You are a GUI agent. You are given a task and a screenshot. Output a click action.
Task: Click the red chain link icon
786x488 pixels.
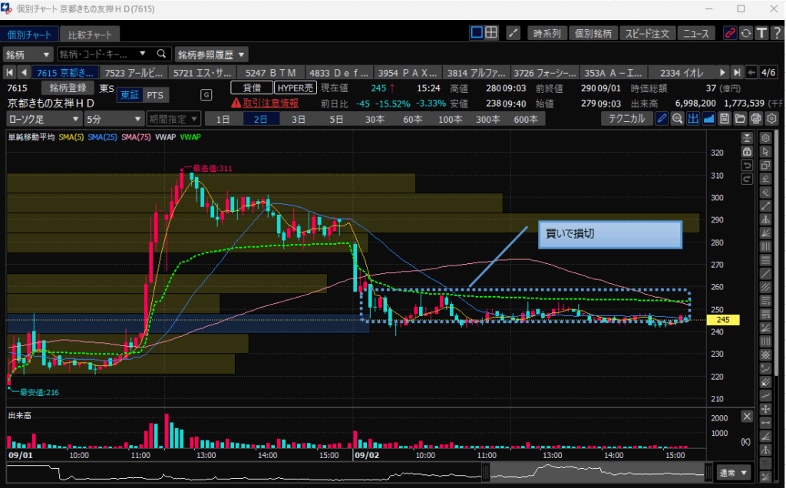click(x=730, y=33)
